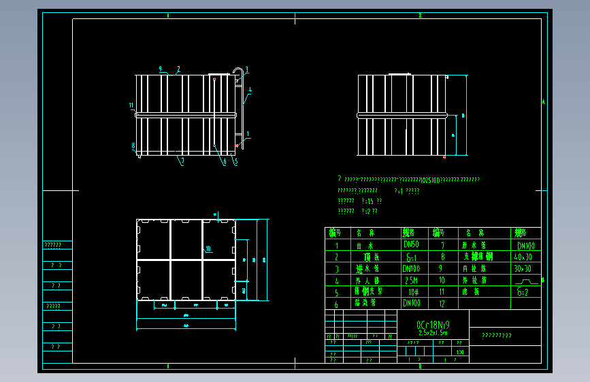The height and width of the screenshot is (382, 590).
Task: Select the 10# specification cell
Action: click(x=414, y=292)
